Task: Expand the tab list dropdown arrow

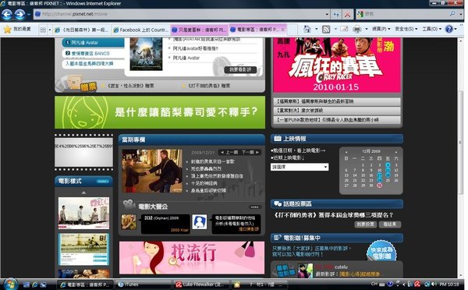Action: tap(50, 30)
